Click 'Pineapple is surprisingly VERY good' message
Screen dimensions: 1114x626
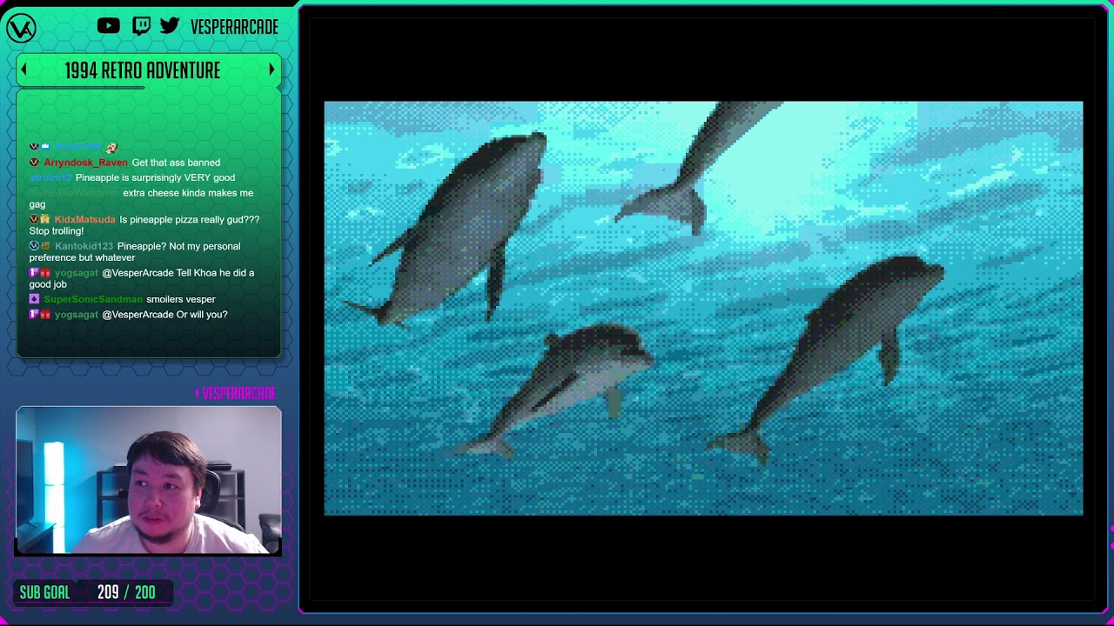tap(155, 178)
